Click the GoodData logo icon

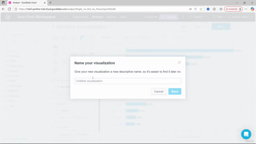(x=8, y=17)
